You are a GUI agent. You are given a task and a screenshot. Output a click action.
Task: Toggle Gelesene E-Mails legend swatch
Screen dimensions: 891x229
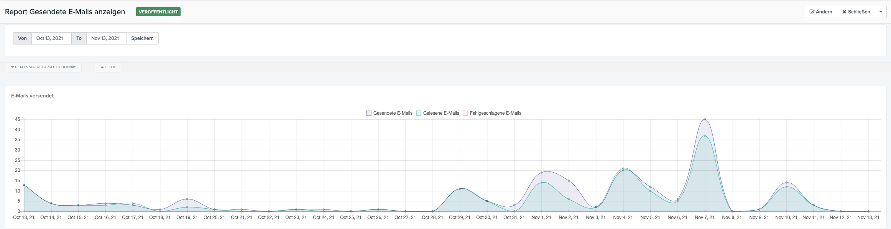pyautogui.click(x=419, y=113)
